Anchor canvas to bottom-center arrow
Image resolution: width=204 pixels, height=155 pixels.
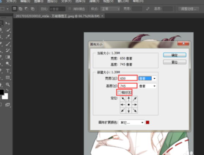(129, 110)
